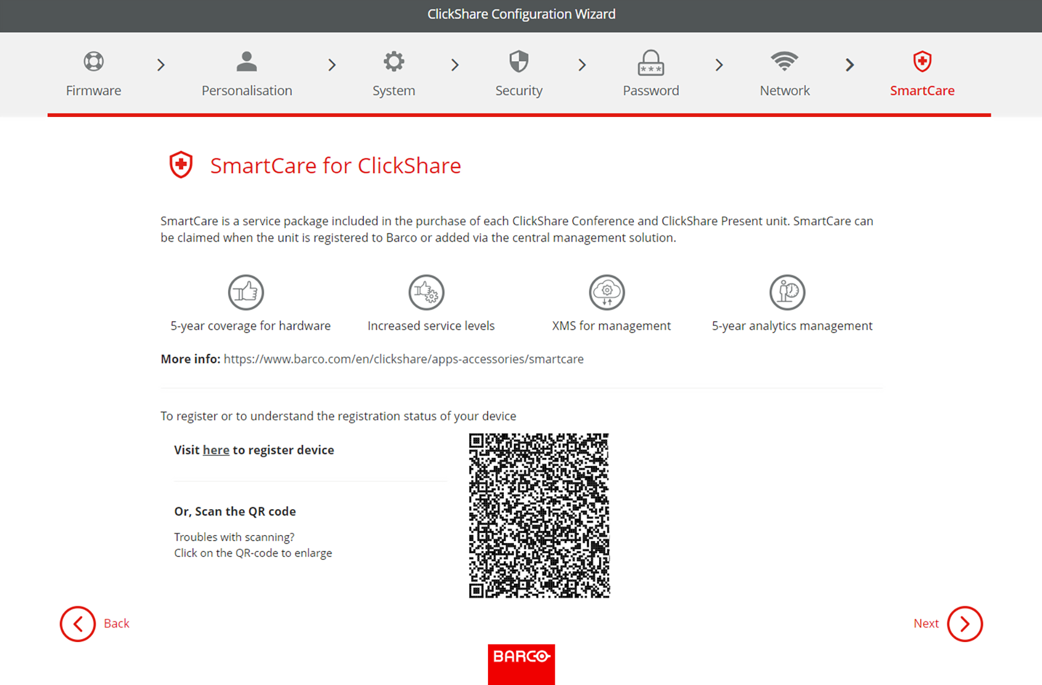This screenshot has height=685, width=1042.
Task: Click 'XMS for management' text
Action: point(612,326)
